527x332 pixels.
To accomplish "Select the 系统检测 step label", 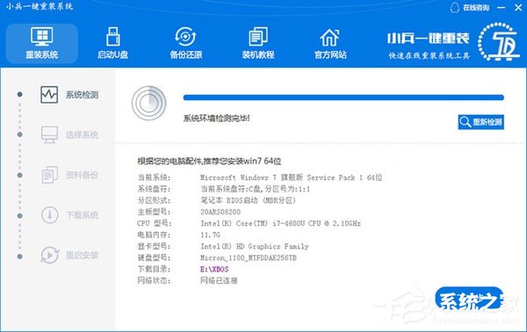I will [x=82, y=95].
